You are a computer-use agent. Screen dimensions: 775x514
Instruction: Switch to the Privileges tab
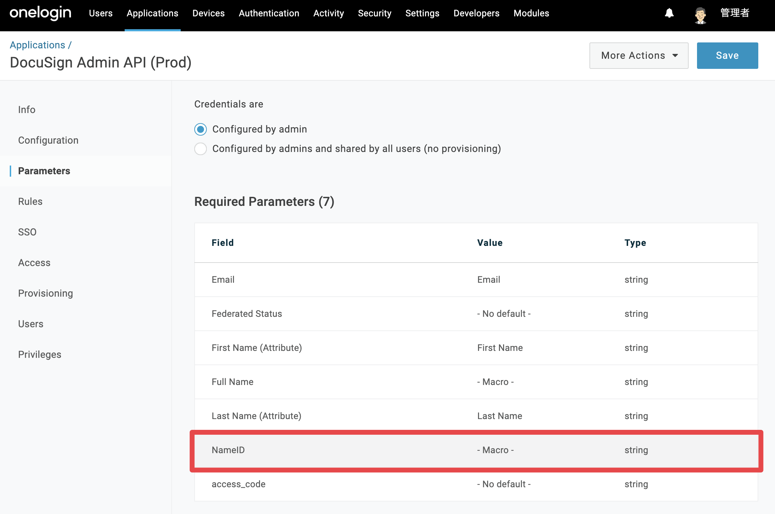click(x=40, y=355)
